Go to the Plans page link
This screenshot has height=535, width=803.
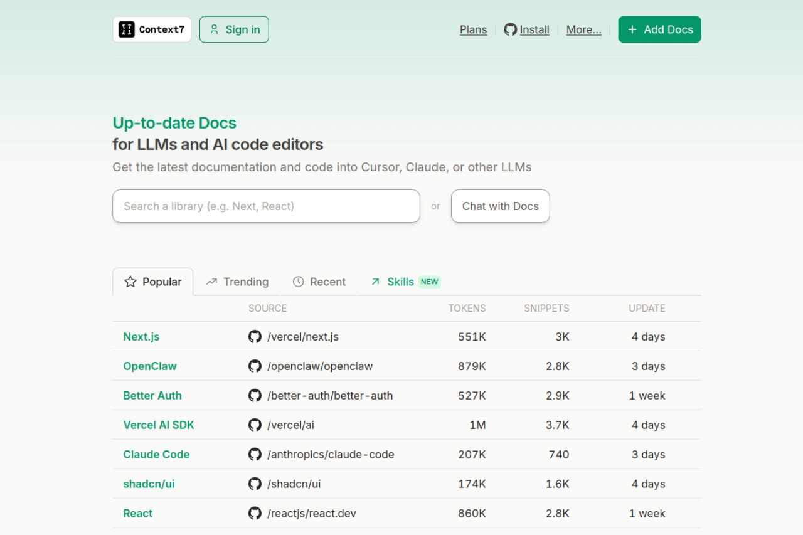tap(473, 29)
